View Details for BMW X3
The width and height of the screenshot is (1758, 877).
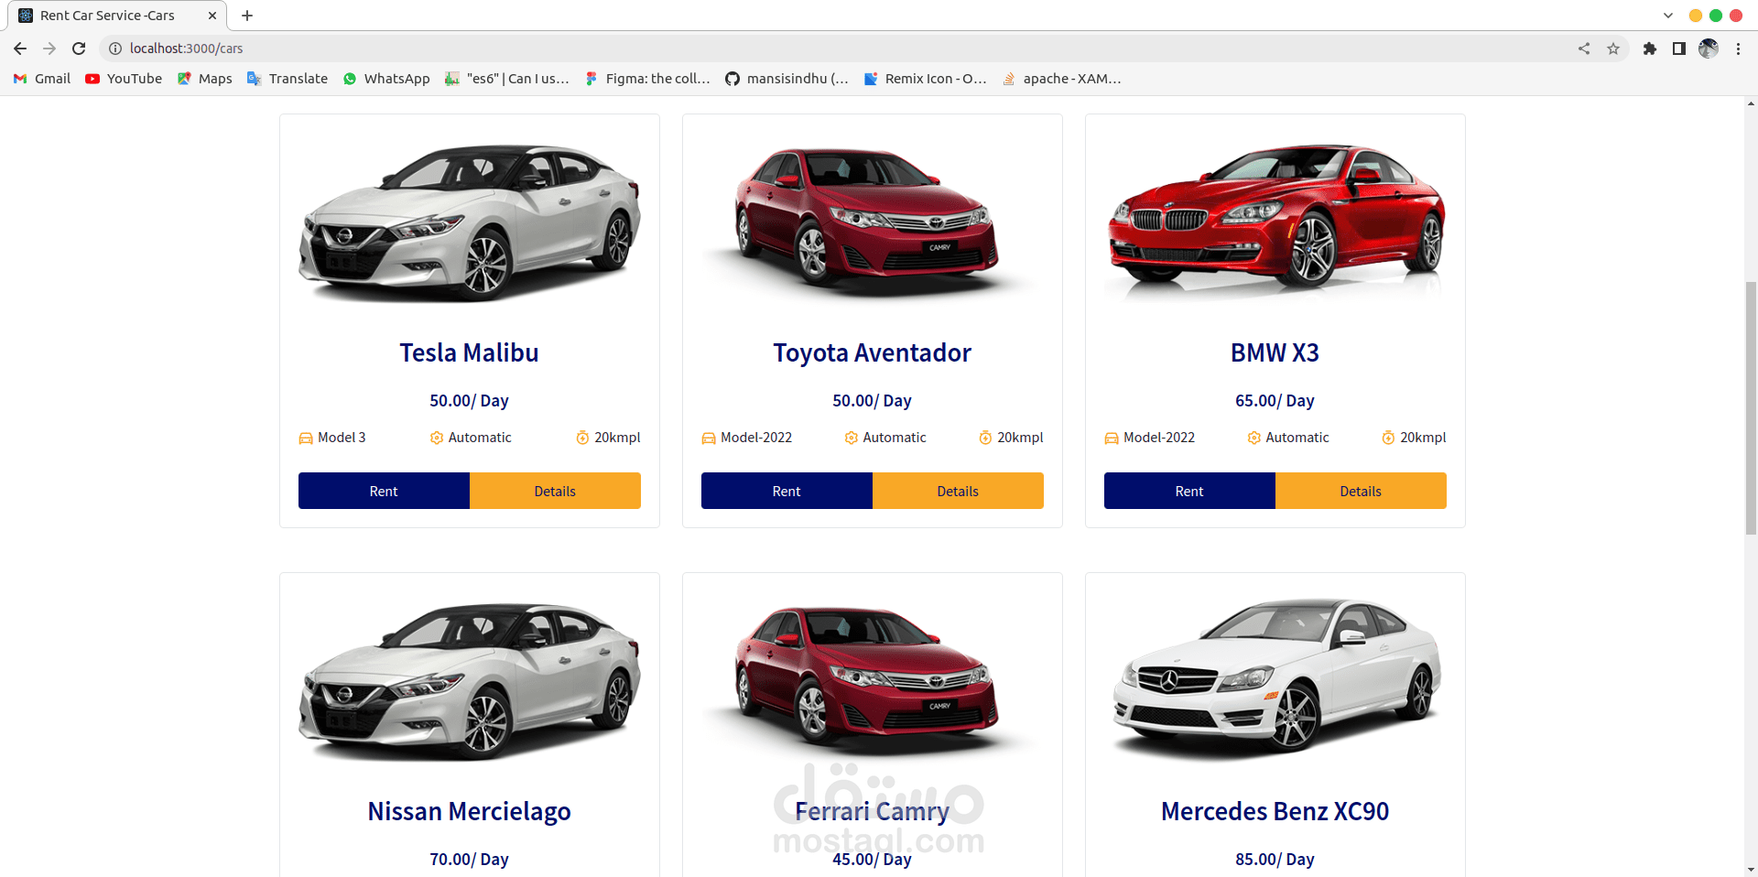(x=1361, y=491)
